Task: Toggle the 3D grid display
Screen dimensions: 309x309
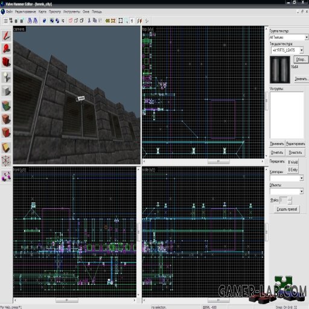Action: [11, 21]
